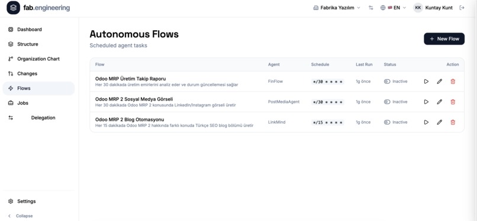Click the Odoo MRP 2 Blog Otomasyonu title
This screenshot has height=221, width=477.
130,119
